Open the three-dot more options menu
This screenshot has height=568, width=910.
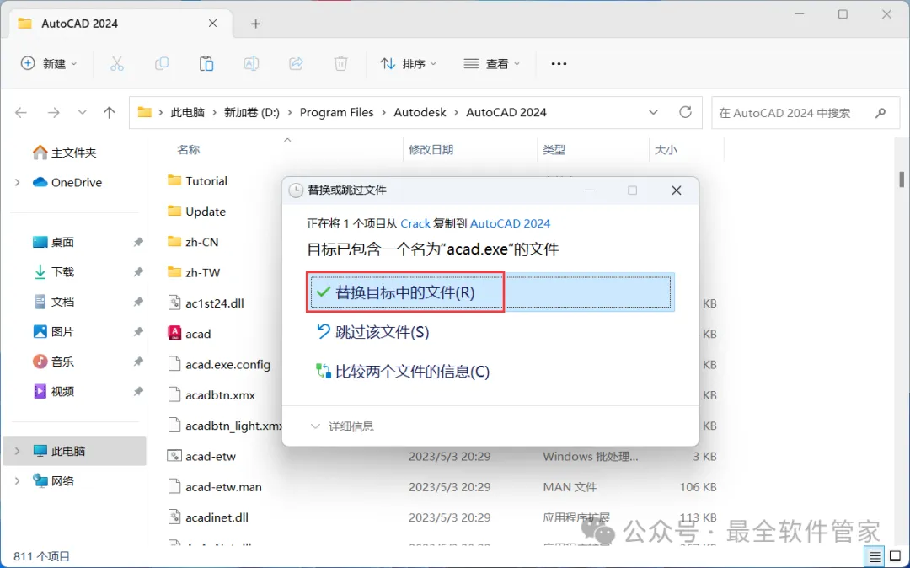tap(559, 64)
